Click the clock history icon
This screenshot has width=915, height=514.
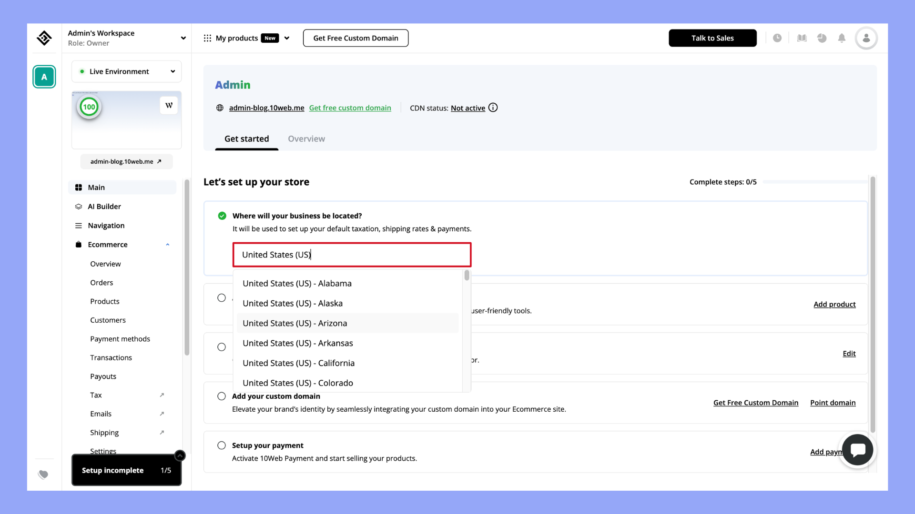[777, 38]
